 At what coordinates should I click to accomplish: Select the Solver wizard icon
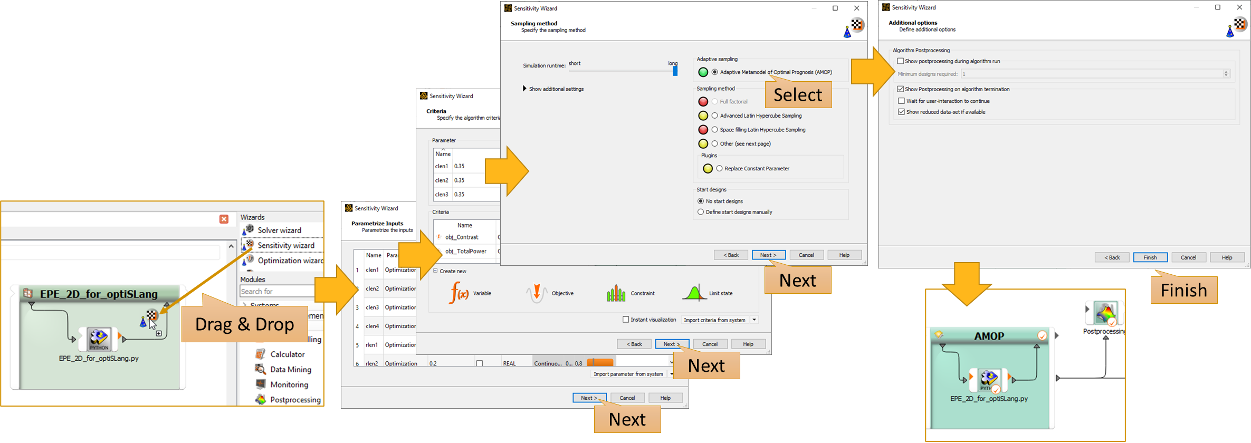point(248,229)
